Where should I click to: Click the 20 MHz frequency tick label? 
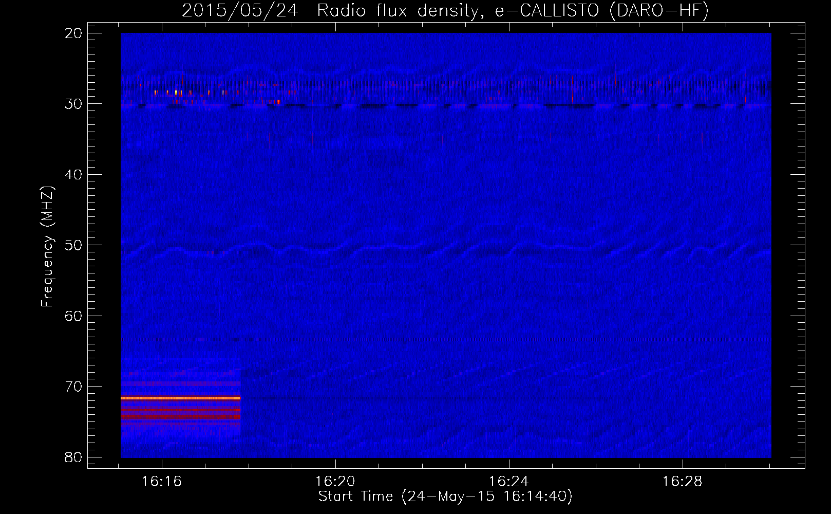click(73, 33)
